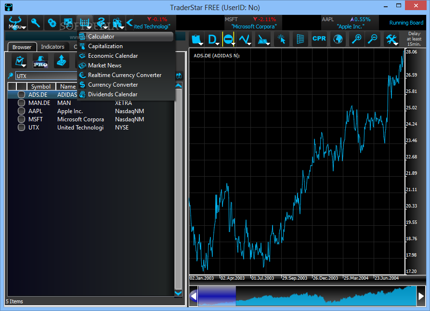The height and width of the screenshot is (311, 430).
Task: Click the NYSE exchange cell
Action: (x=122, y=128)
